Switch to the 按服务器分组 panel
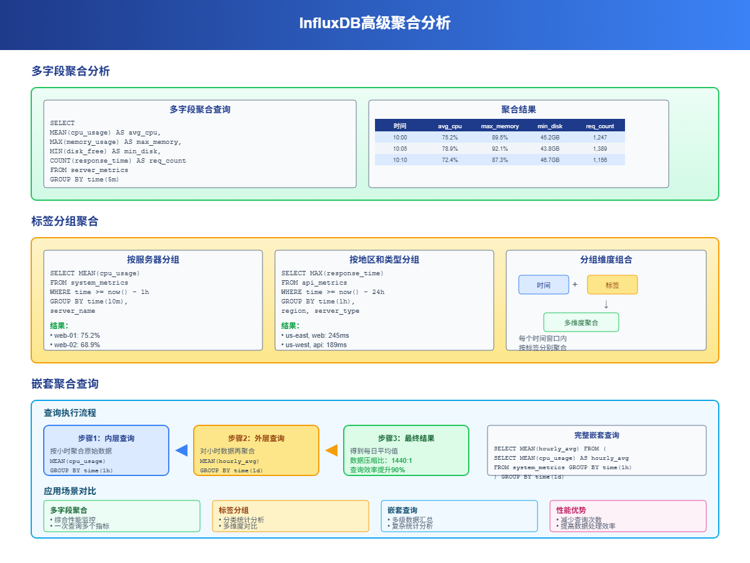Screen dimensions: 750x563 click(152, 260)
